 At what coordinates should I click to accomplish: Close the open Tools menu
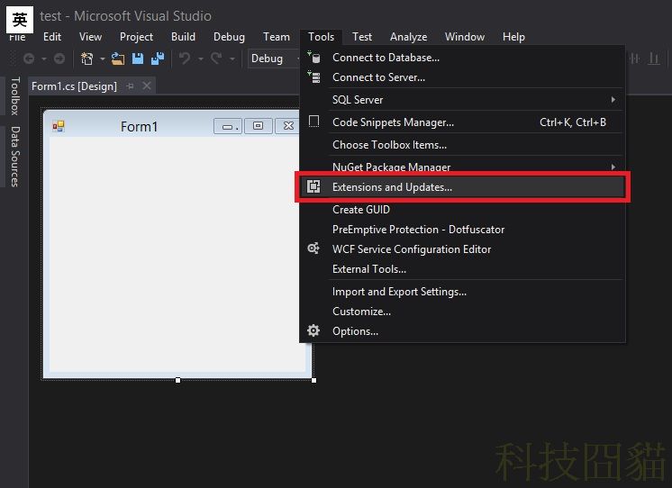321,37
